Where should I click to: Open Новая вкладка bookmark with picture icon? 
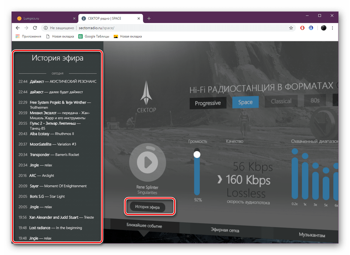click(128, 36)
